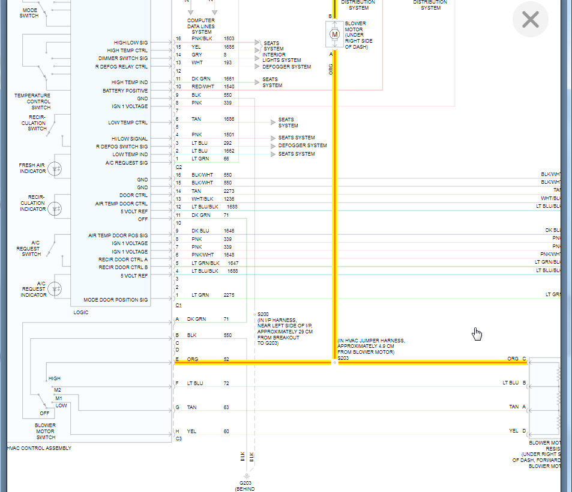The height and width of the screenshot is (492, 572).
Task: Click the S203 splice node on the orange wire
Action: click(334, 362)
